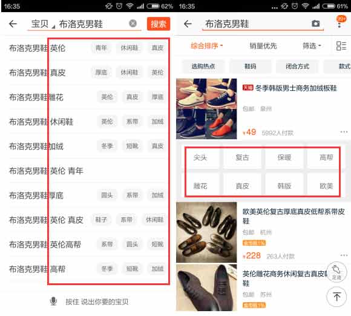
Task: Open the three-dot menu with the notification badge
Action: coord(340,22)
